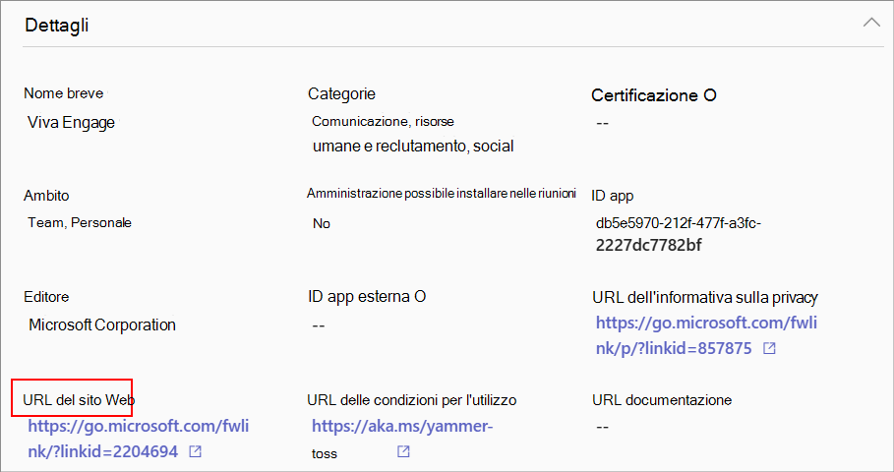The width and height of the screenshot is (894, 472).
Task: Click "URL dell'informativa sulla privacy" label
Action: (x=705, y=298)
